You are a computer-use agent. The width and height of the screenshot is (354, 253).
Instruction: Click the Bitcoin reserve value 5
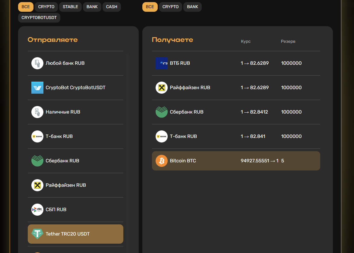[283, 161]
